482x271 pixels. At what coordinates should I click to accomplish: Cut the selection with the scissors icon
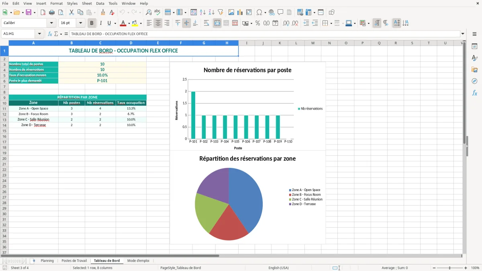pos(71,12)
